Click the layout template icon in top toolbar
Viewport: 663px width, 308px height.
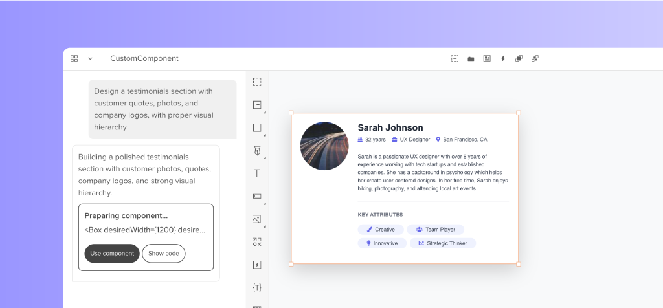487,59
